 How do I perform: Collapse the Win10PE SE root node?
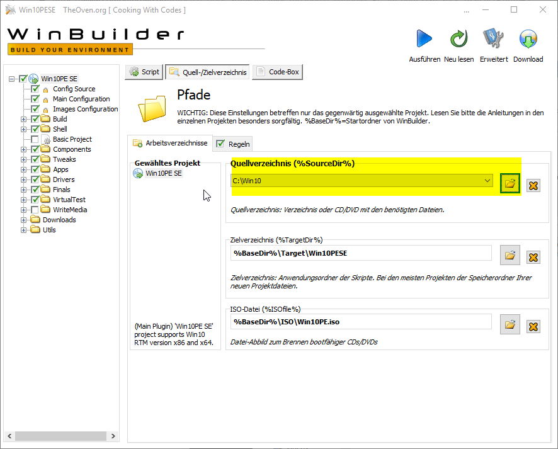[x=12, y=79]
